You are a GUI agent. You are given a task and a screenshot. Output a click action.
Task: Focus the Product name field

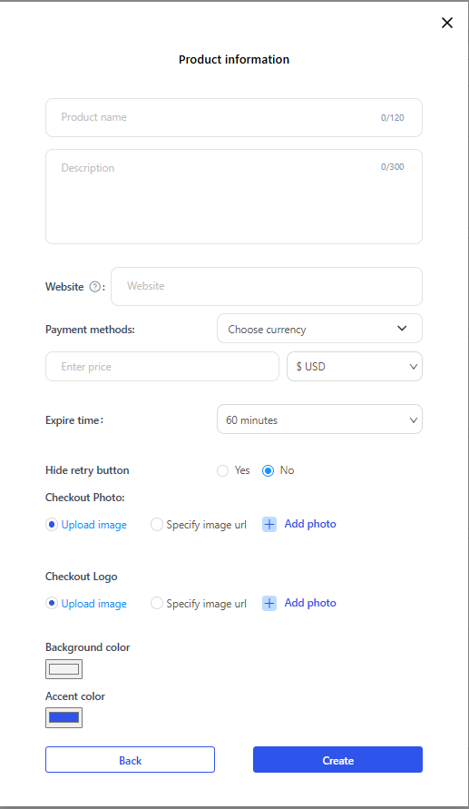pos(234,118)
